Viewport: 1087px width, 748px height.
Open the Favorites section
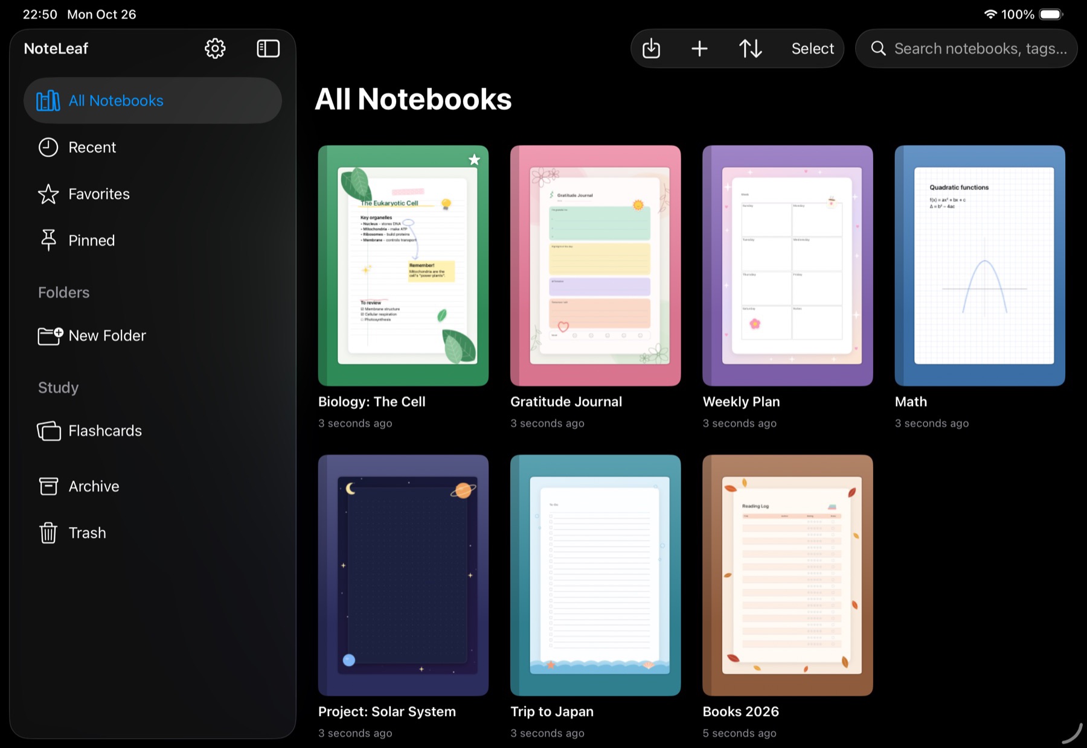[153, 194]
